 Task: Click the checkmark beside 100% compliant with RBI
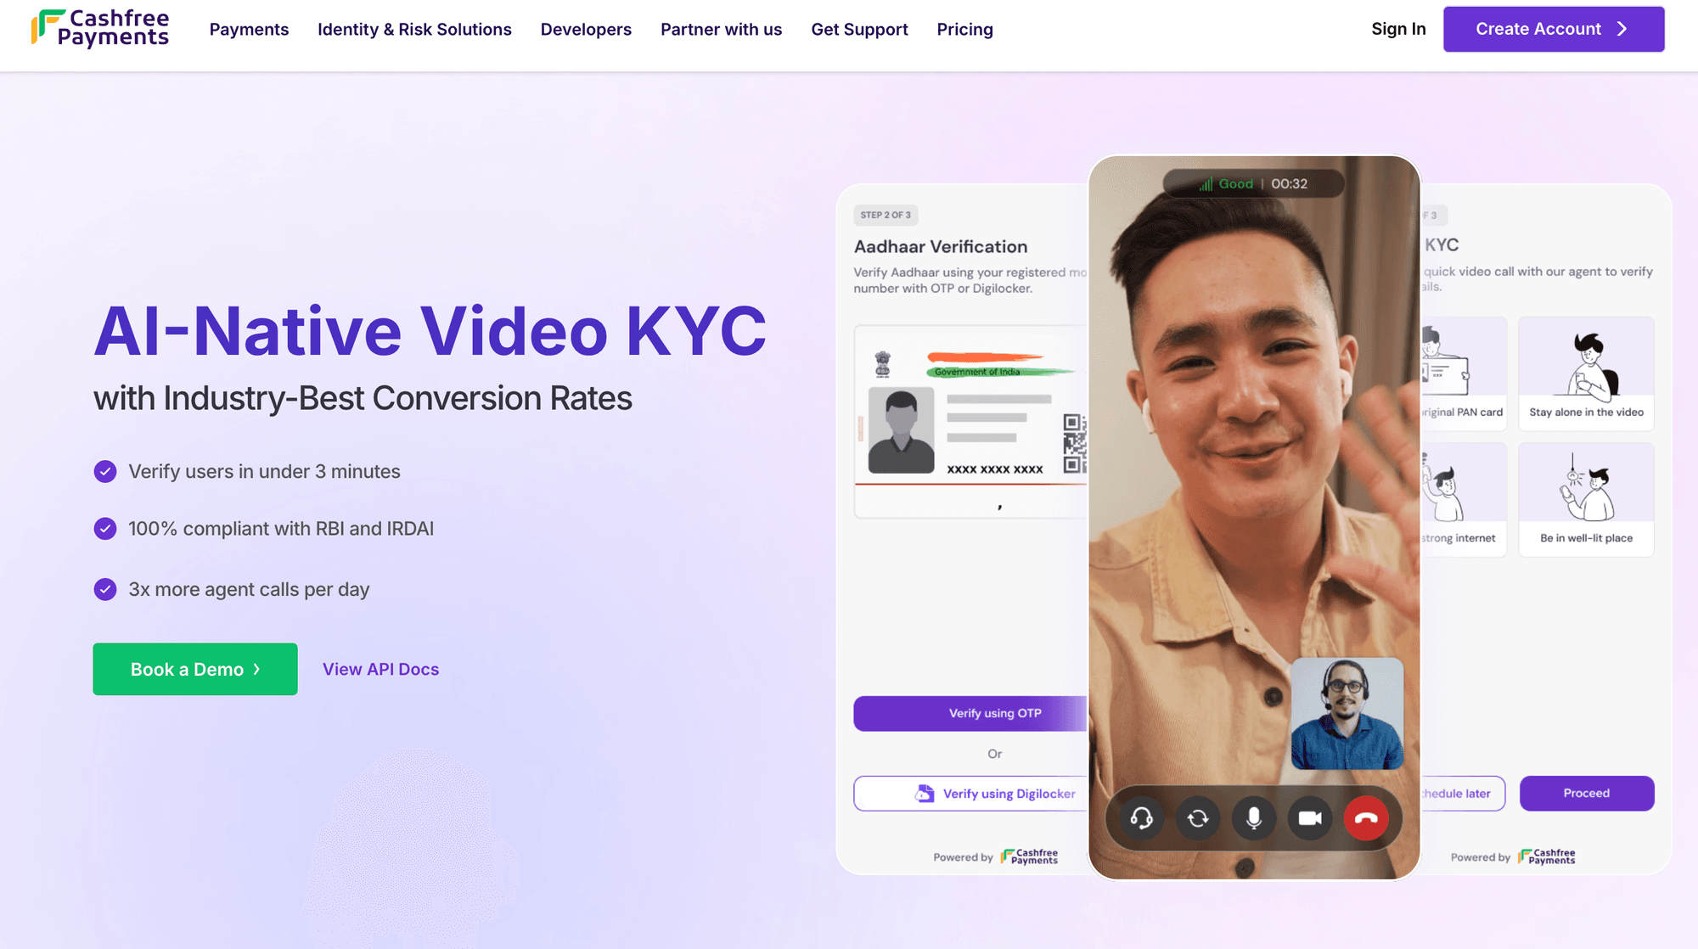[105, 529]
